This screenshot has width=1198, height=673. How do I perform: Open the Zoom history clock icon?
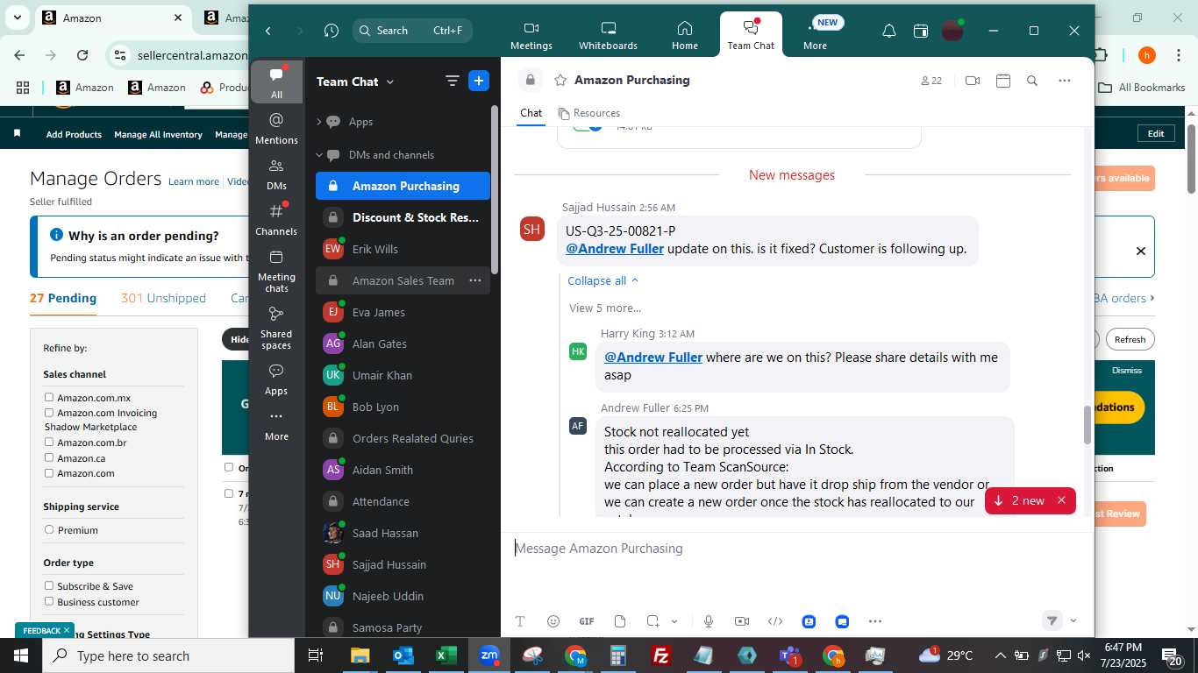(331, 31)
